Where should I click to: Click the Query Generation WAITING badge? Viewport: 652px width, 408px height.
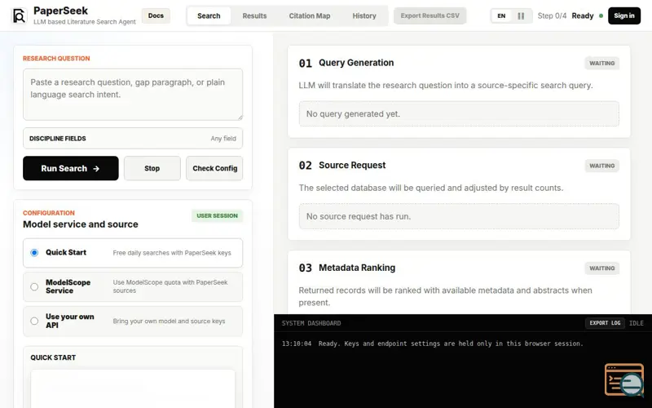point(601,64)
